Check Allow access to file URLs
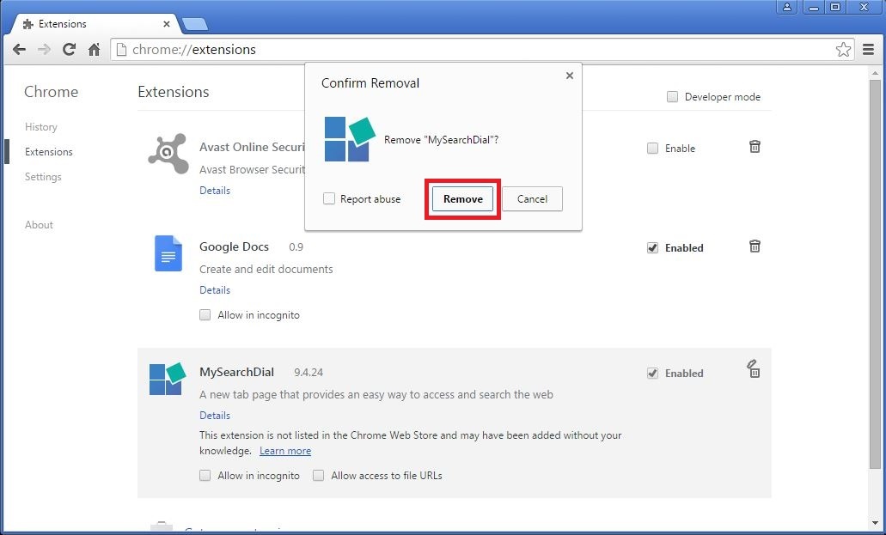Image resolution: width=886 pixels, height=535 pixels. pos(319,475)
